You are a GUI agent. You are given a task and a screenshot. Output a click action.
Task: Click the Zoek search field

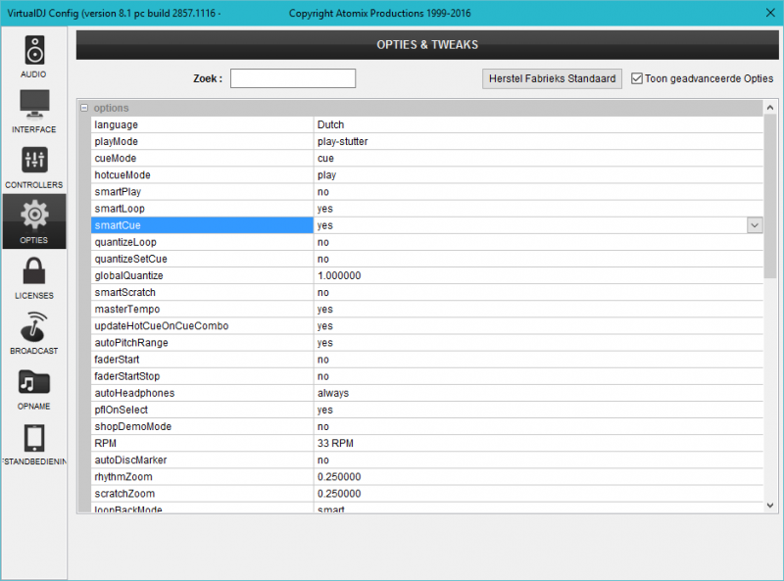[292, 78]
